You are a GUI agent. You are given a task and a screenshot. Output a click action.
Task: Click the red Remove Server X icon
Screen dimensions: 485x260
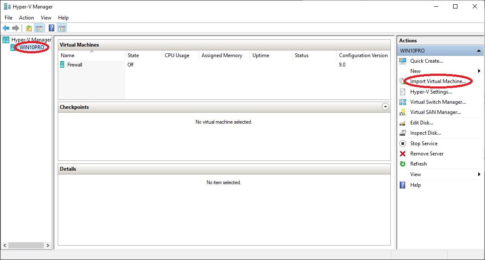[x=403, y=154]
